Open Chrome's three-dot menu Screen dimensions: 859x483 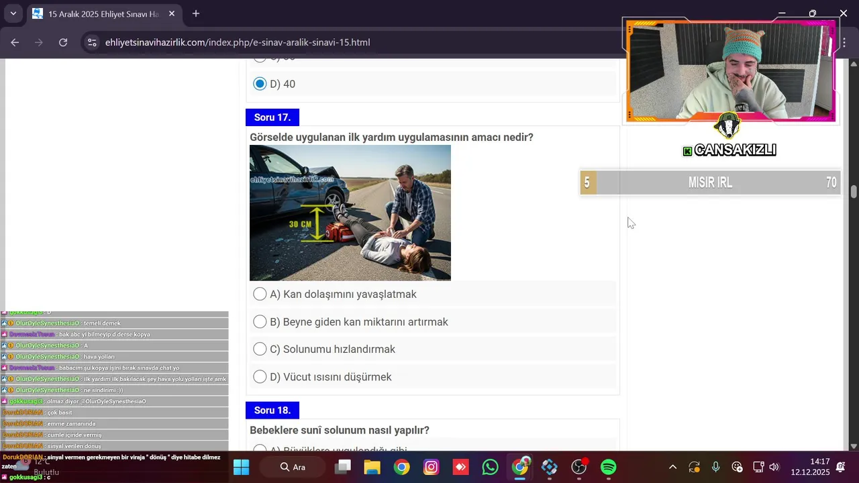844,42
